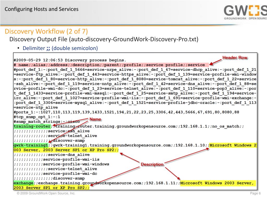Image resolution: width=267 pixels, height=200 pixels.
Task: Click yellow '003 Server, 2003 Server SP1 or XP Pro SP2' text
Action: (x=66, y=150)
